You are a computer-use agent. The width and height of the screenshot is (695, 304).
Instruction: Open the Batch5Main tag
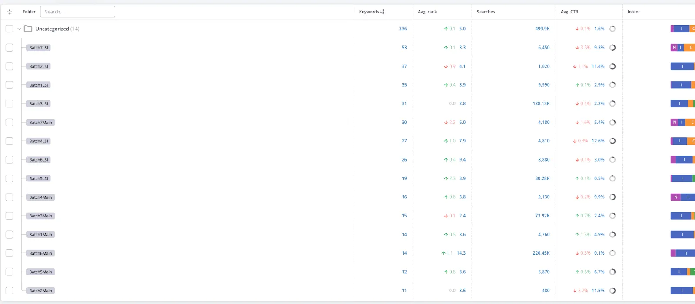click(40, 272)
